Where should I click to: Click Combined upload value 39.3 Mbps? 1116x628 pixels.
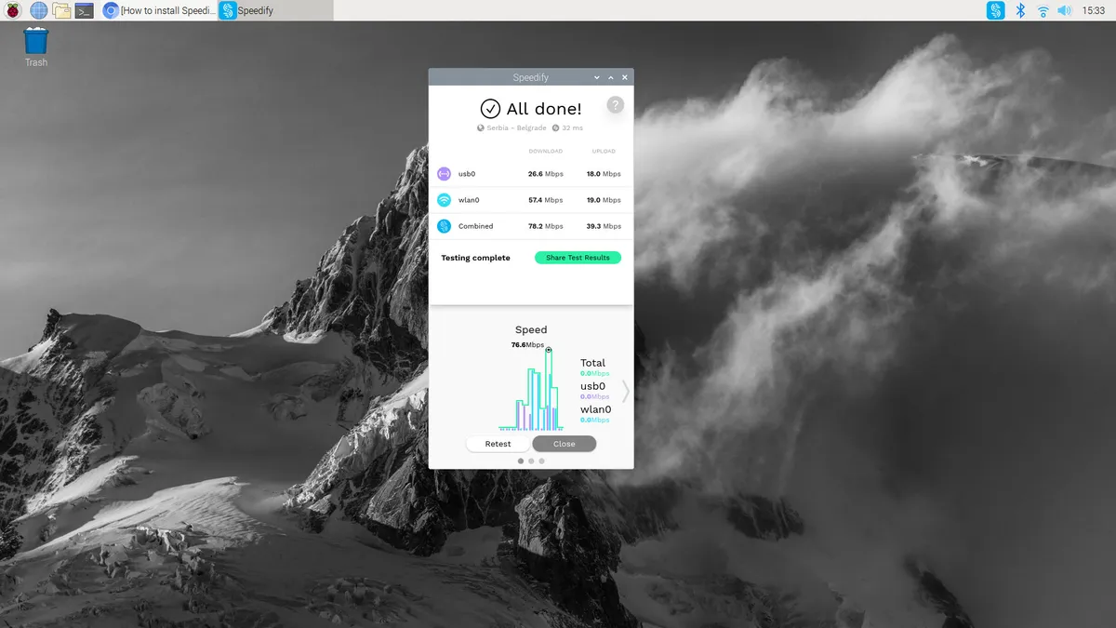[604, 226]
